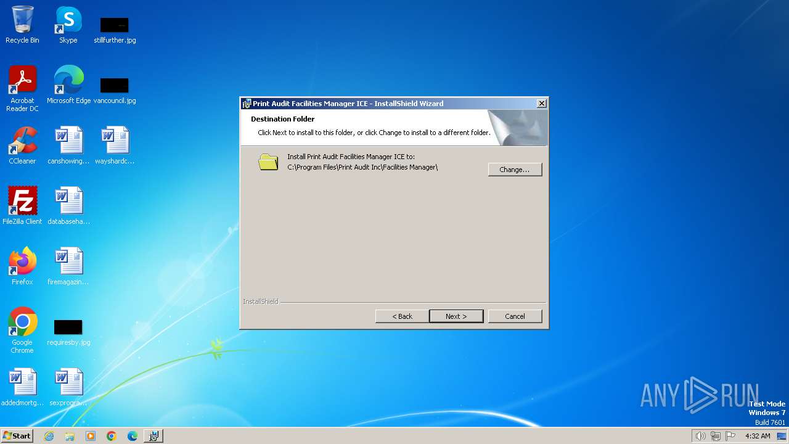Screen dimensions: 789x444
Task: Click the volume tray icon
Action: click(x=700, y=436)
